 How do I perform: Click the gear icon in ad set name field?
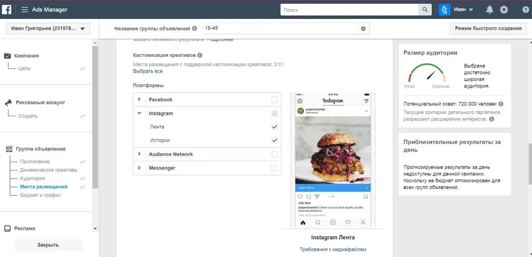[363, 28]
